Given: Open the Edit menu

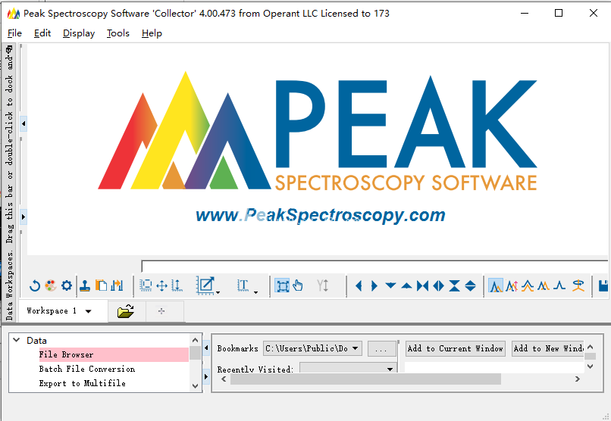Looking at the screenshot, I should click(x=42, y=33).
